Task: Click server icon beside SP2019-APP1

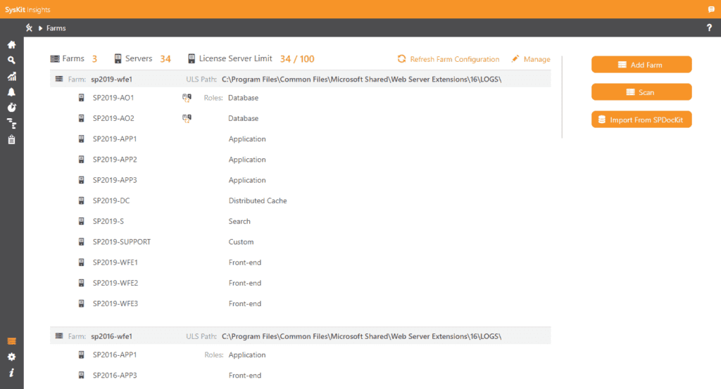Action: (82, 139)
